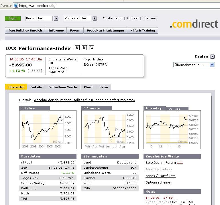Click the green login button
The image size is (220, 205).
point(13,18)
